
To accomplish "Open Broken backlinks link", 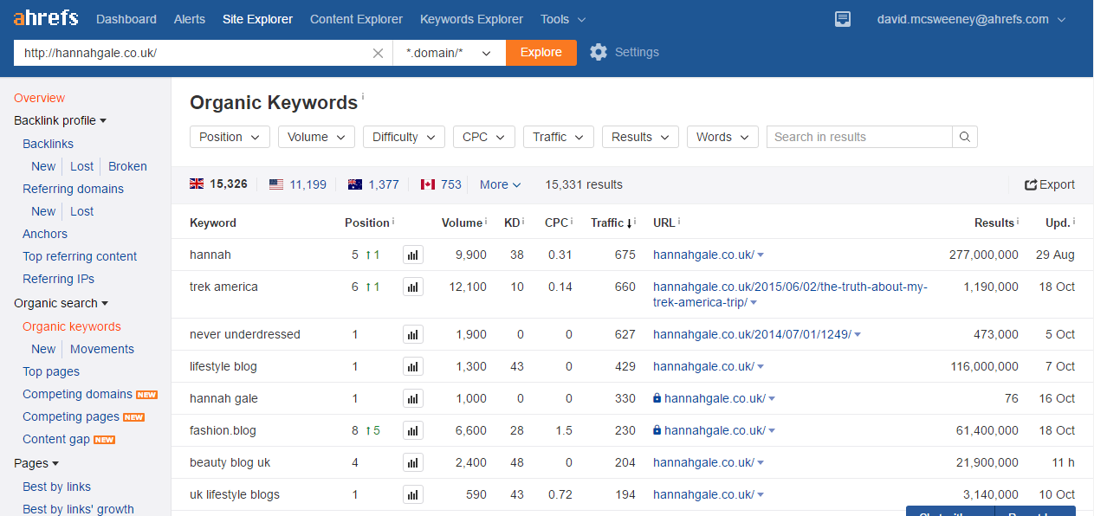I will (127, 166).
